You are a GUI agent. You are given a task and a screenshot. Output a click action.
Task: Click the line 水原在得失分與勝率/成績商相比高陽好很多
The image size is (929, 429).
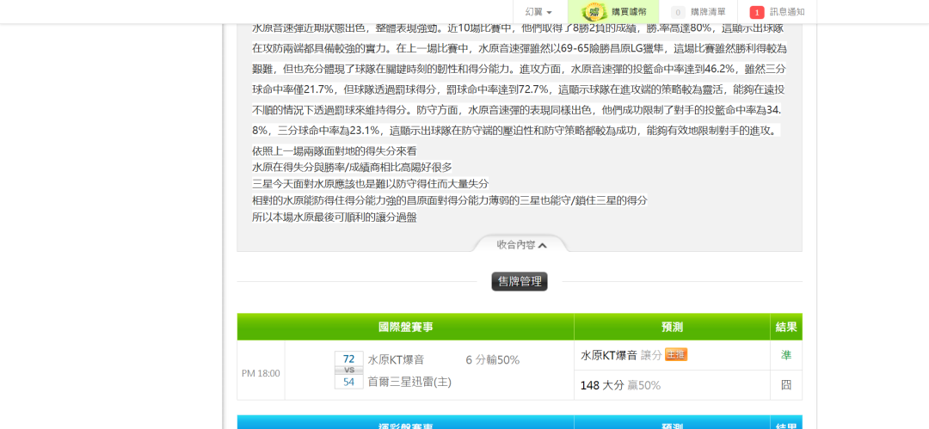coord(352,167)
